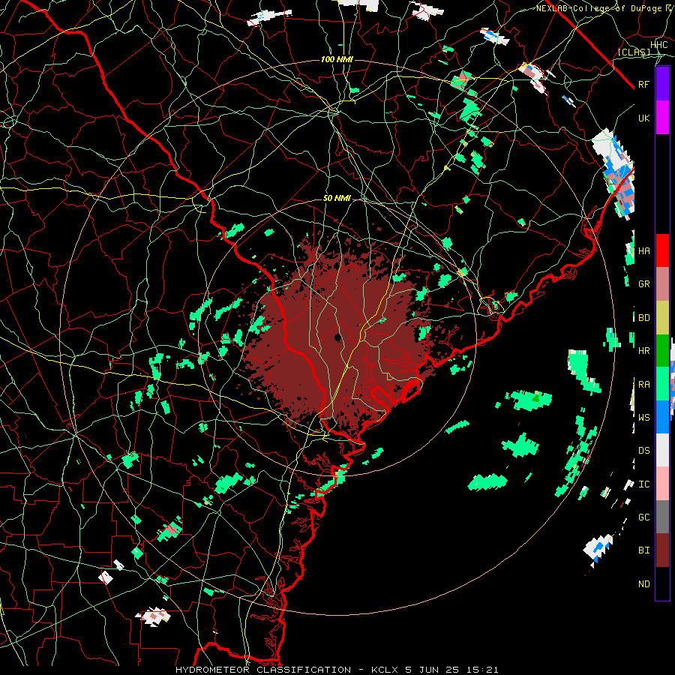This screenshot has width=675, height=675.
Task: Click the 'BI' legend label
Action: pos(644,550)
